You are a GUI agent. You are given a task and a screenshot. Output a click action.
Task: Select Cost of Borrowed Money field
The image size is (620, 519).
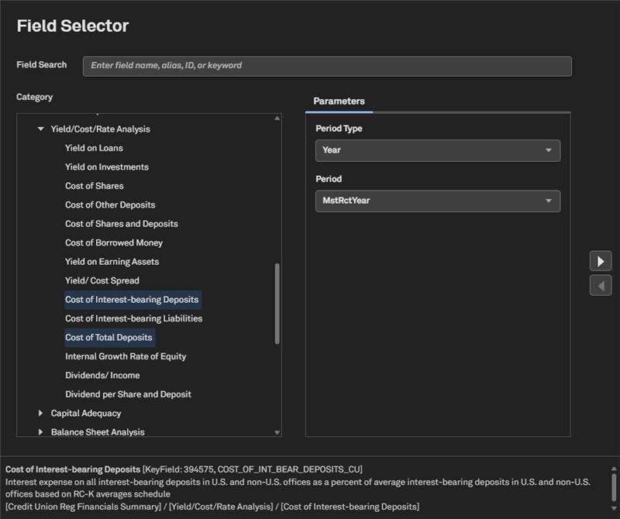pyautogui.click(x=114, y=243)
